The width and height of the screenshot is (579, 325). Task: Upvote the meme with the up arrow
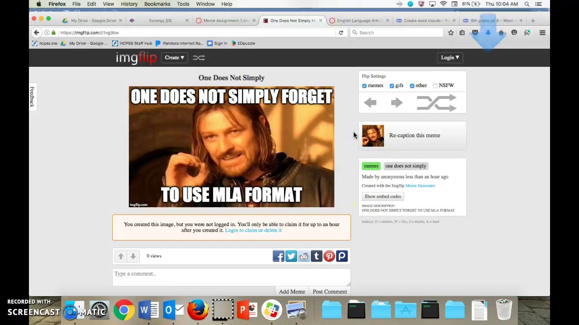click(x=121, y=256)
